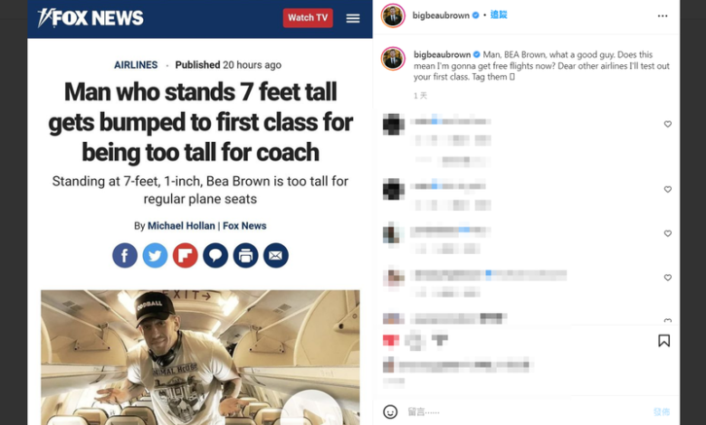Screen dimensions: 706x425
Task: Click the Fox News logo
Action: point(91,18)
